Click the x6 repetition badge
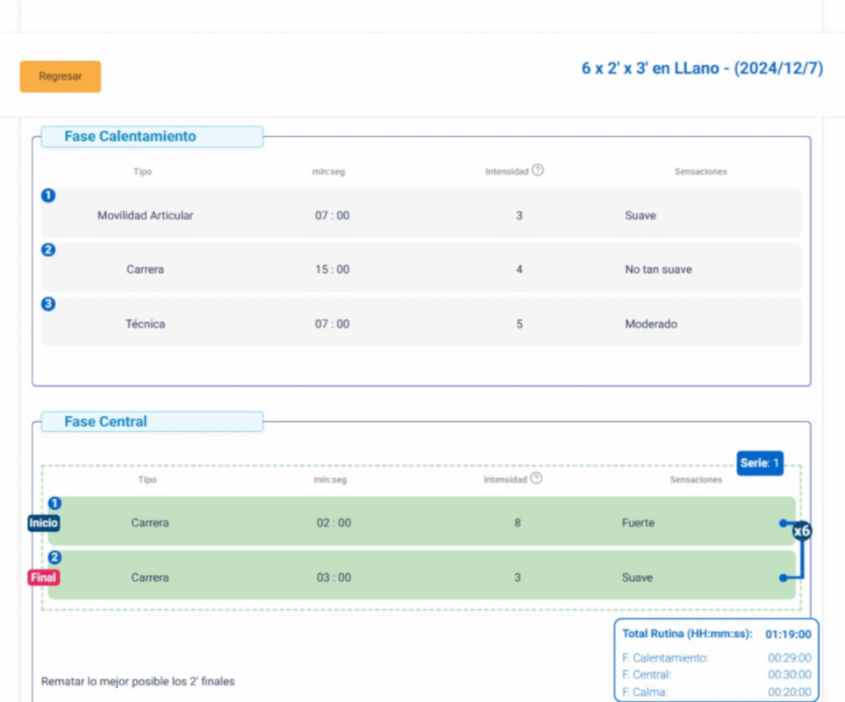 point(801,531)
